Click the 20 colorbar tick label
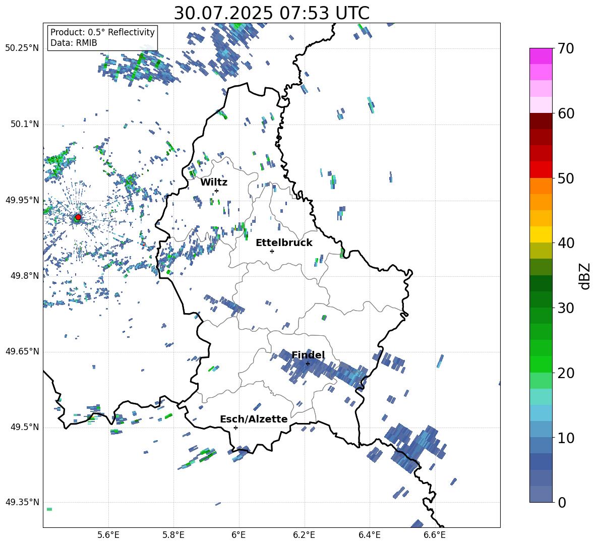 pyautogui.click(x=566, y=373)
